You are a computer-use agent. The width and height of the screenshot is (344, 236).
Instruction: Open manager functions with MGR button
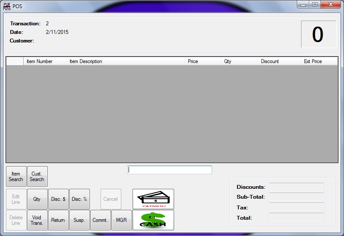[x=121, y=220]
